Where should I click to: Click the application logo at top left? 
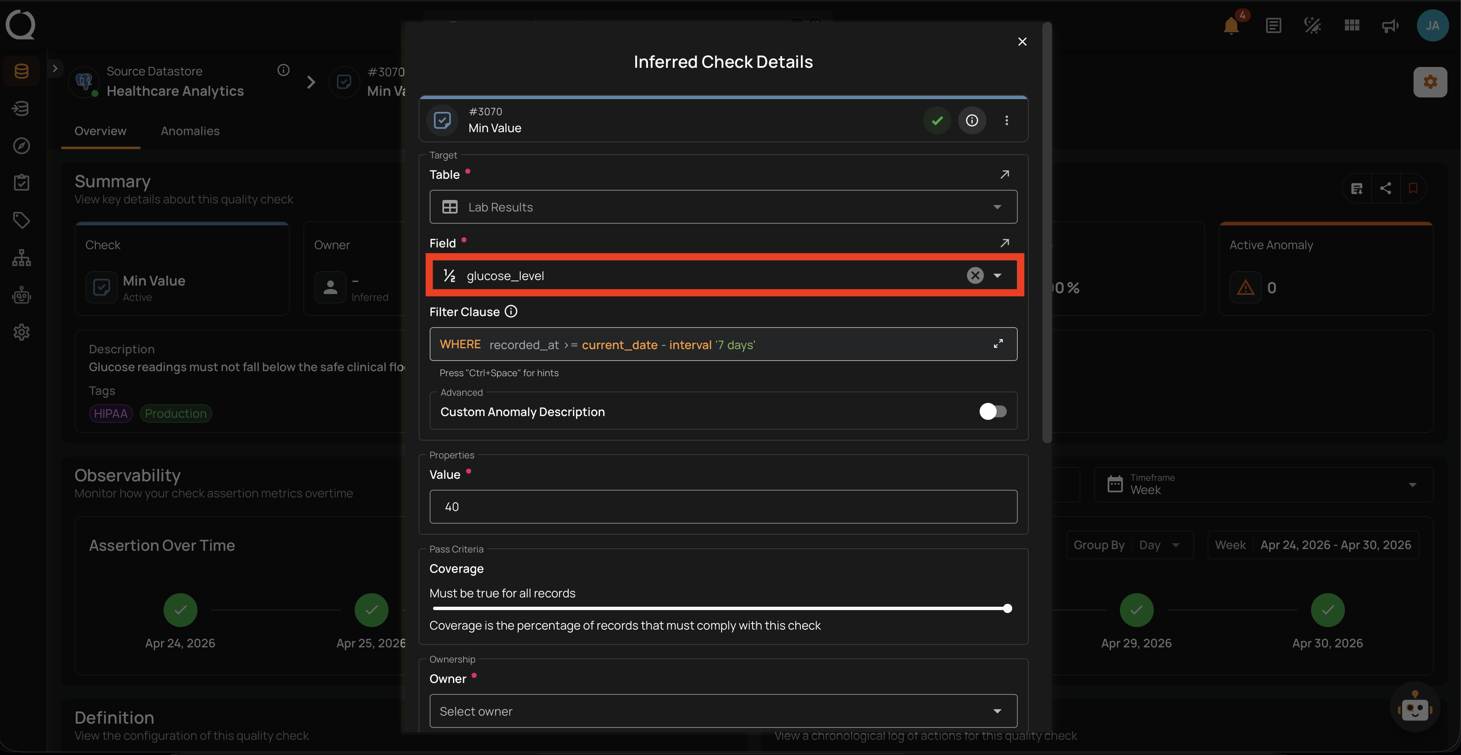point(20,25)
